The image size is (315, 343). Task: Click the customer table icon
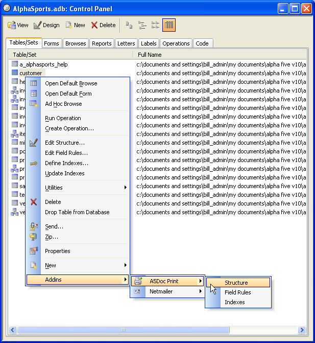coord(15,73)
